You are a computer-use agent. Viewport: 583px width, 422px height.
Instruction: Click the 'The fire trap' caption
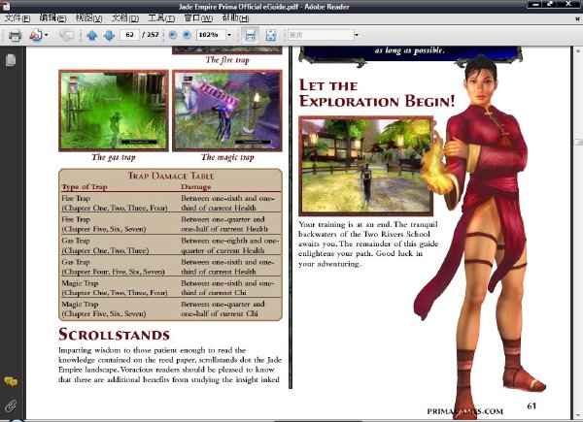(x=227, y=60)
